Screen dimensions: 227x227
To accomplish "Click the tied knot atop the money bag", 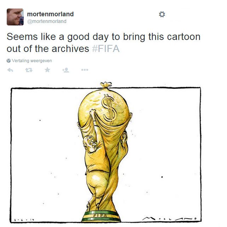I will pos(106,85).
